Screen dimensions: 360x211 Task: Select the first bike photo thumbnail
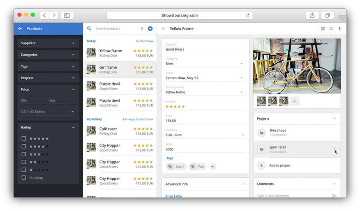click(x=261, y=101)
